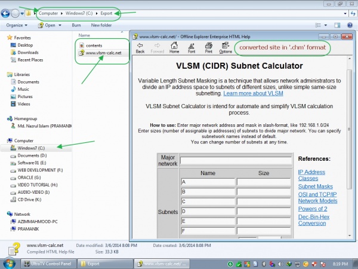Click the Export breadcrumb segment

tap(106, 13)
